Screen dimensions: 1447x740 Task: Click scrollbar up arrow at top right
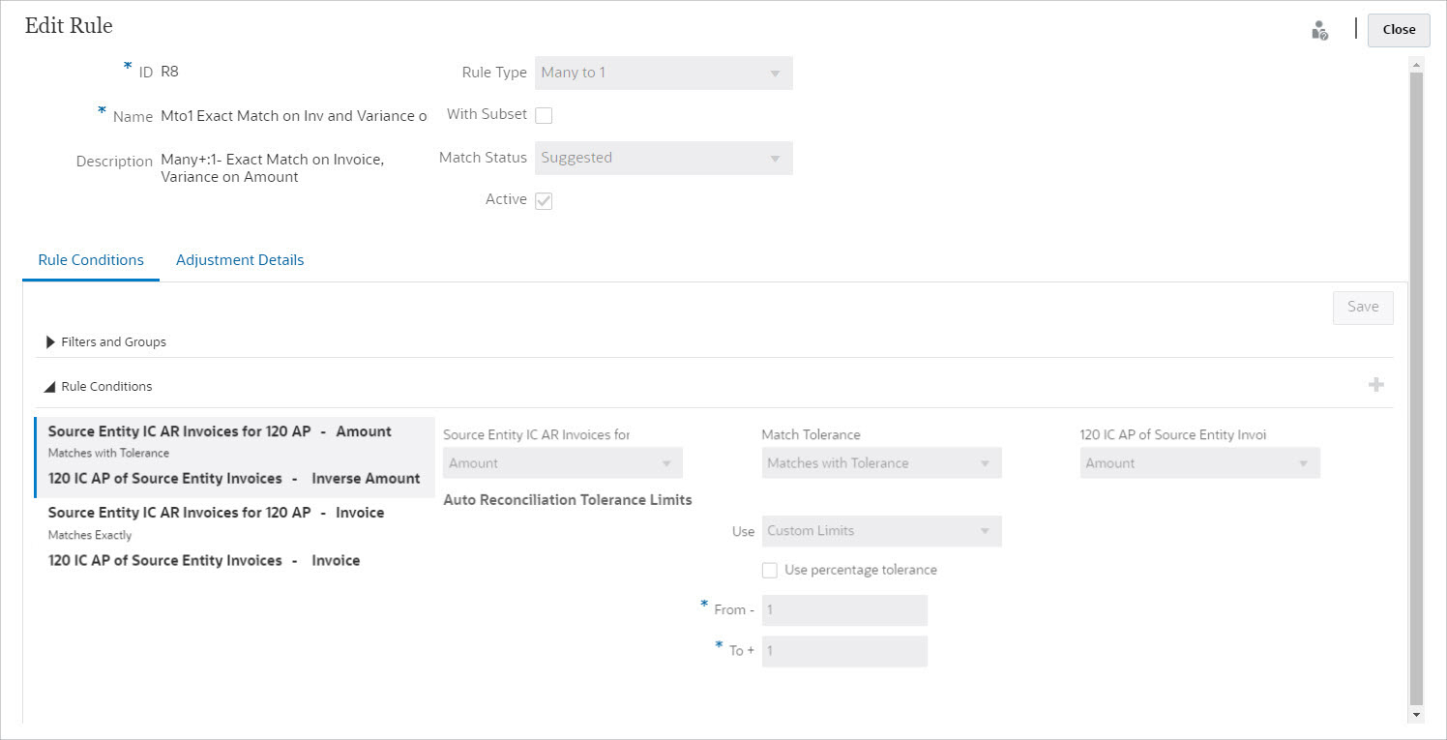[1417, 65]
